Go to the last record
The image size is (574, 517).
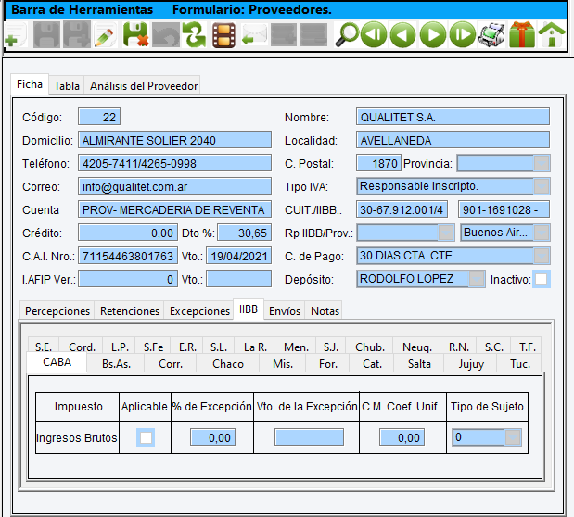click(463, 35)
